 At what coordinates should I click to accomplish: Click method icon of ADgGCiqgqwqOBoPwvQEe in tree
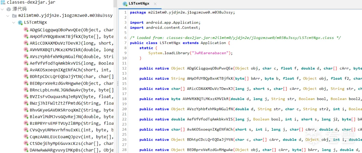point(26,30)
